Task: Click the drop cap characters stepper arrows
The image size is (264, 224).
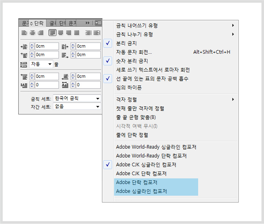Action: point(73,85)
